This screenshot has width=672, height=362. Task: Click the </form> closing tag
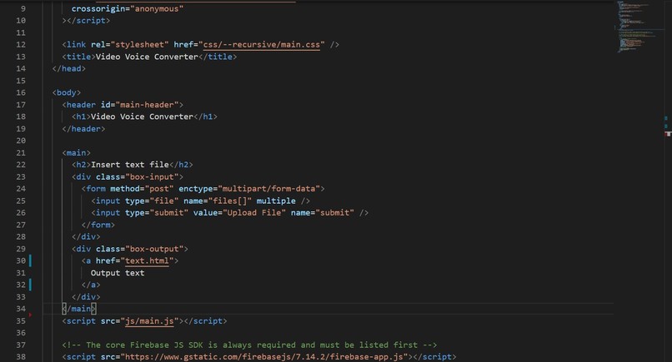98,225
